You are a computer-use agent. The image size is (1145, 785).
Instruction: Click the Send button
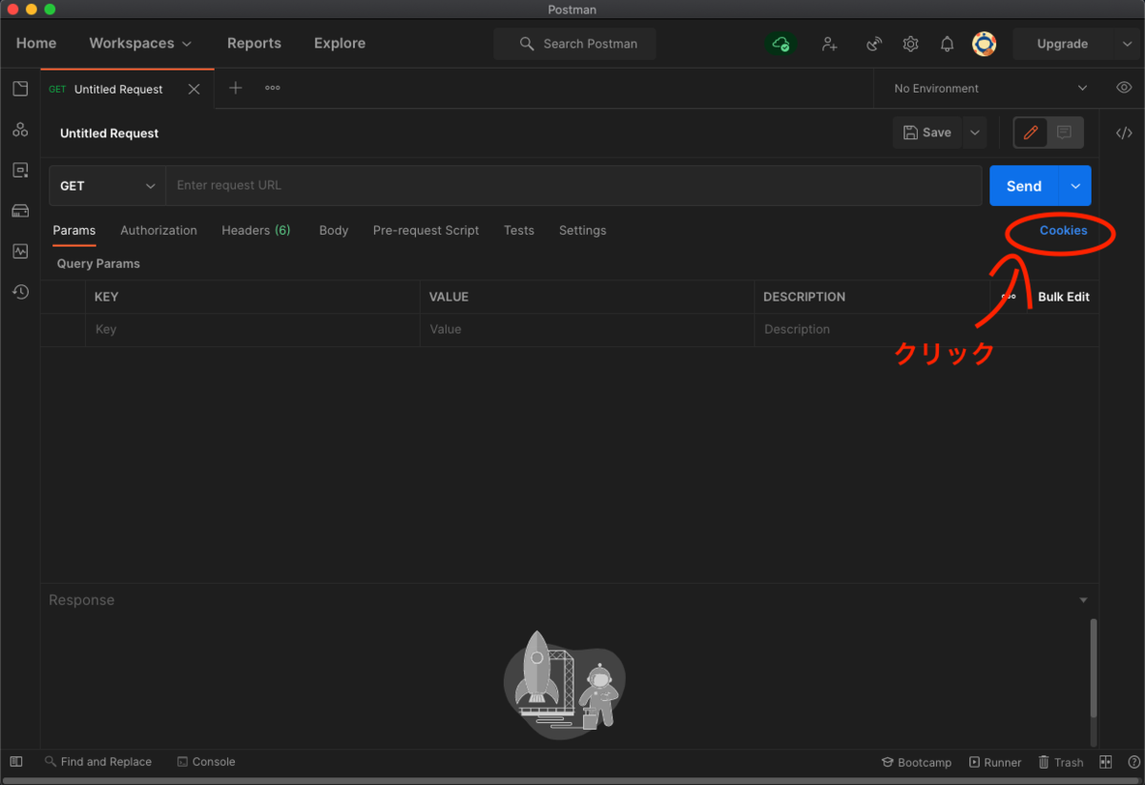click(1024, 186)
